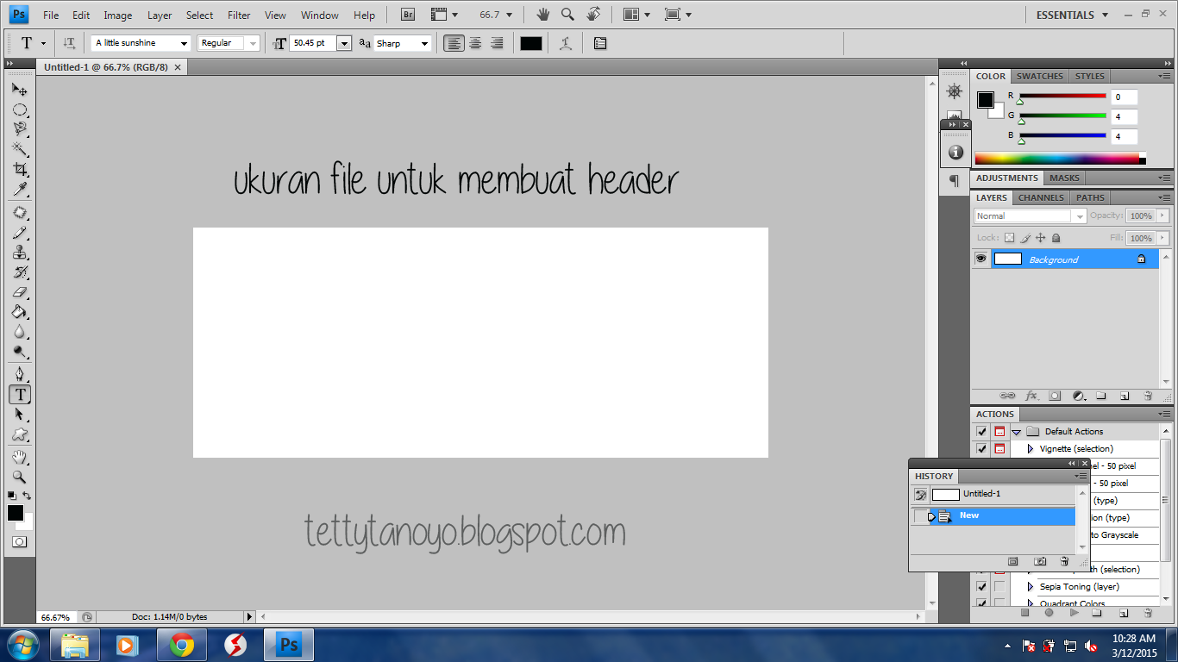Hide the Background layer visibility eye
The width and height of the screenshot is (1178, 662).
point(981,259)
